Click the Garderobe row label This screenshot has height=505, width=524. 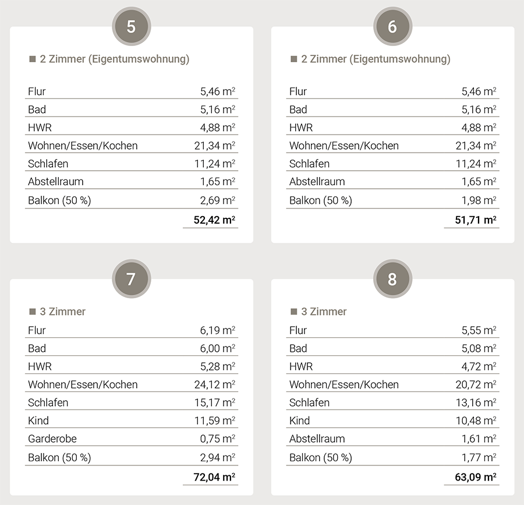pyautogui.click(x=52, y=439)
